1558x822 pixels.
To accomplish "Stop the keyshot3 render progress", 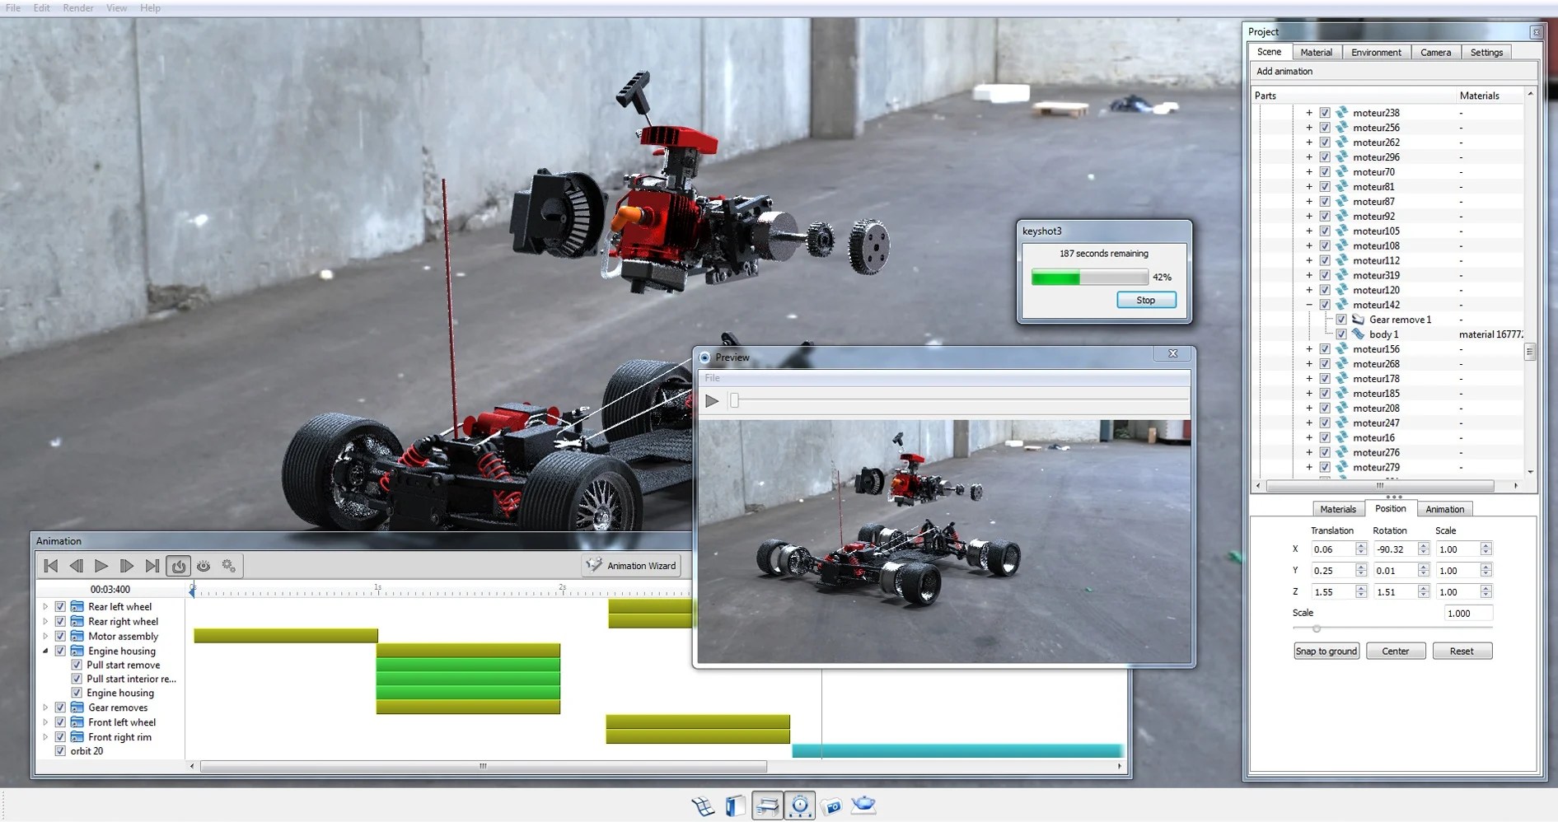I will pyautogui.click(x=1146, y=300).
